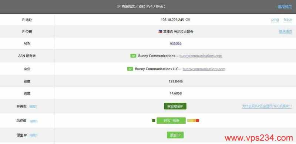Click the green ISP badge beside Bunny Communications LLC
Image resolution: width=296 pixels, height=144 pixels.
click(x=130, y=69)
